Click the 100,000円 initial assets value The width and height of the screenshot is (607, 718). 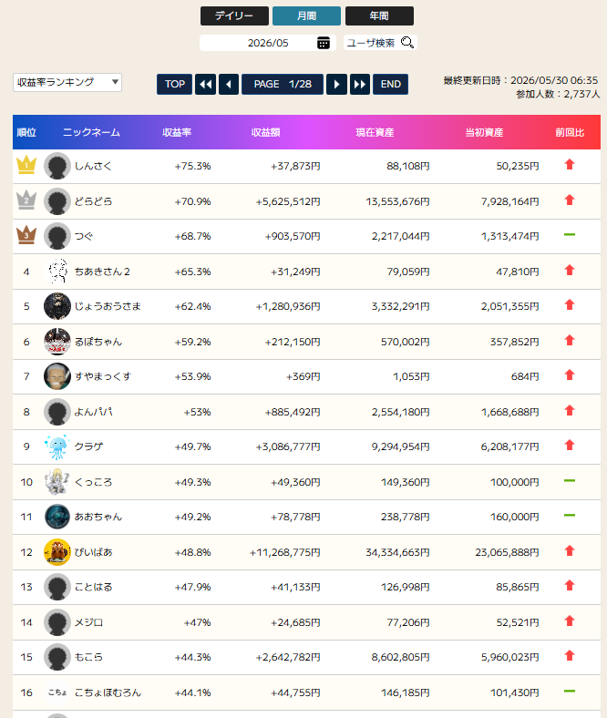[514, 482]
